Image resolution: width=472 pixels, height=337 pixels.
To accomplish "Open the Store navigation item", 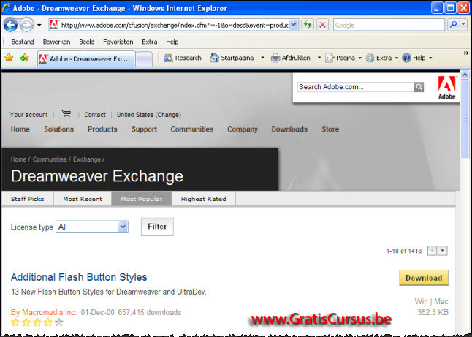I will [x=330, y=129].
